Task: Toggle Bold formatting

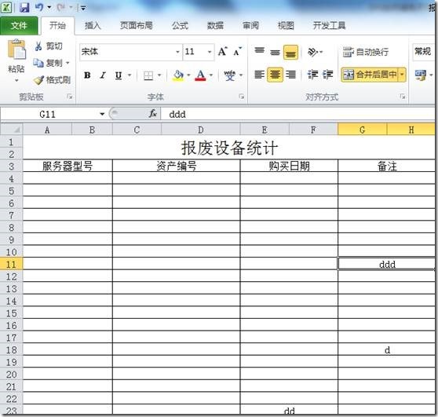Action: pos(87,75)
